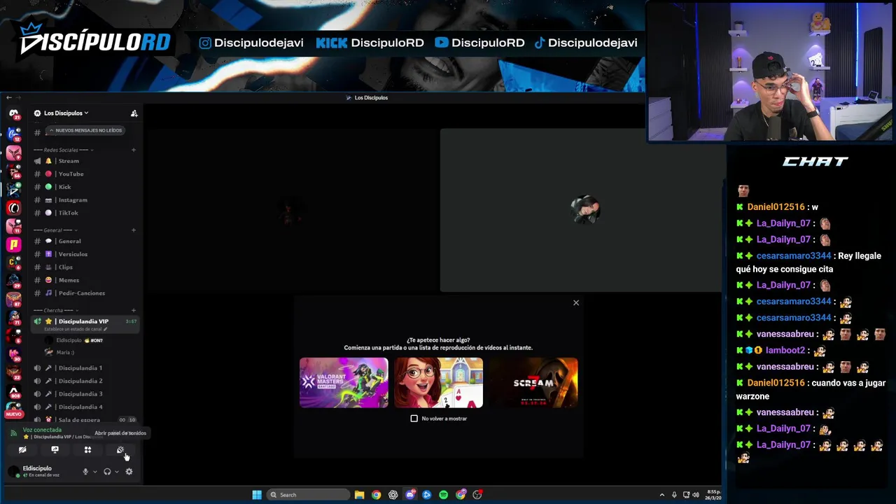896x504 pixels.
Task: Go back with the Discord arrow
Action: 8,98
